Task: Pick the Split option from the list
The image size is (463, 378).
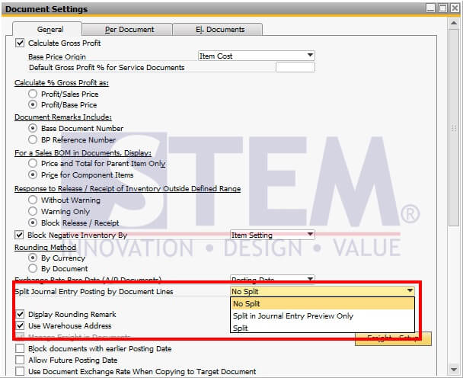Action: [322, 328]
